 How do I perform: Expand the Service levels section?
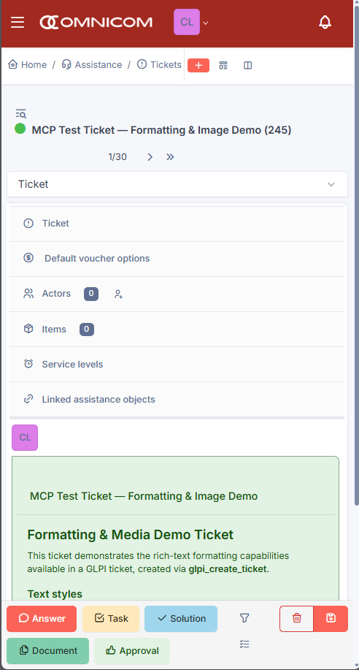177,364
